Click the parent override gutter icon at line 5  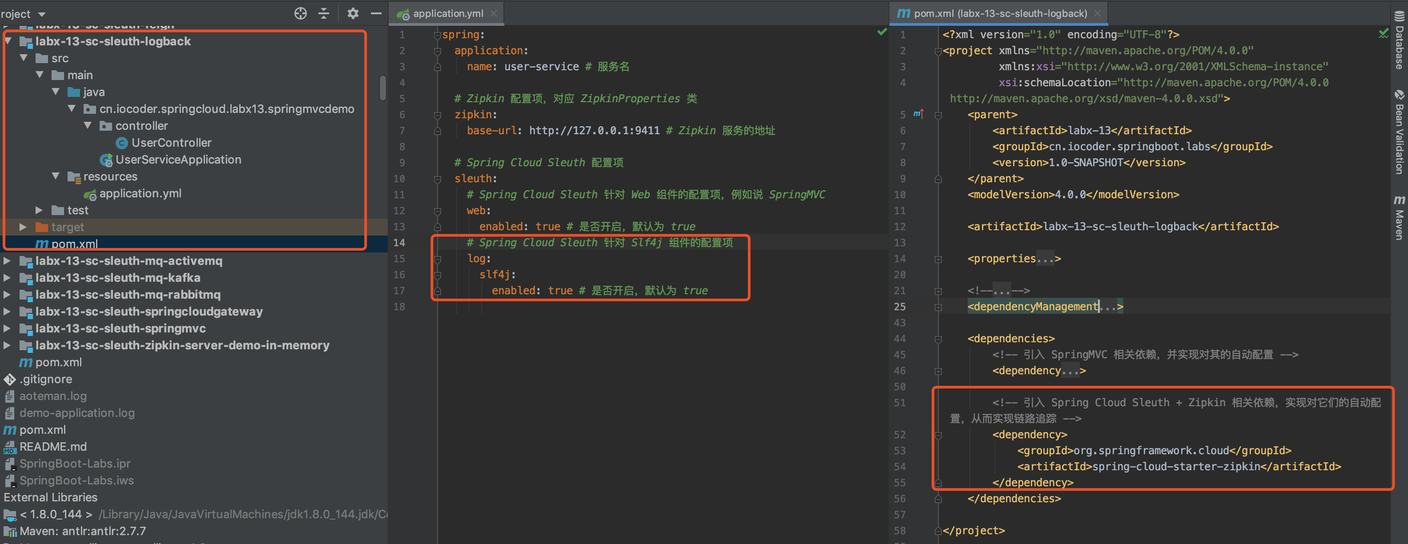click(918, 114)
